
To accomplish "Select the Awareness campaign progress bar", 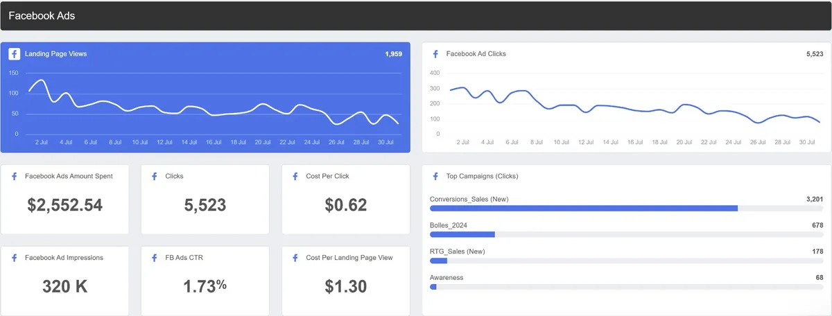I will pyautogui.click(x=626, y=286).
